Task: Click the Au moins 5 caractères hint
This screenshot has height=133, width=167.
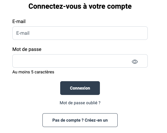Action: (33, 72)
